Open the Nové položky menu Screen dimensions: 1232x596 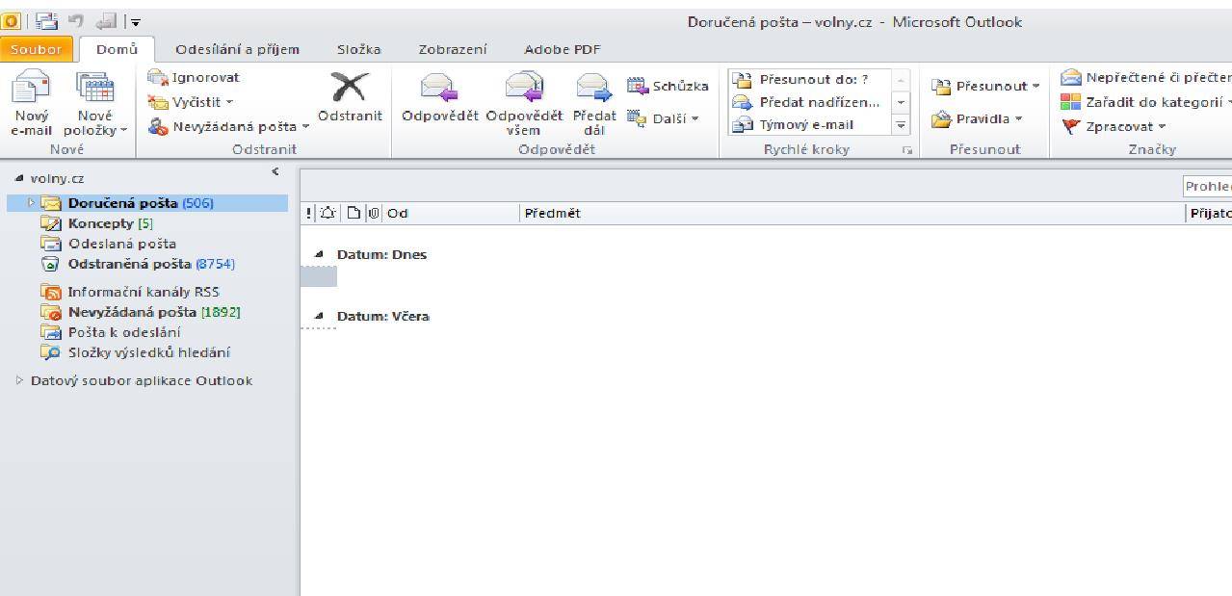click(x=95, y=104)
